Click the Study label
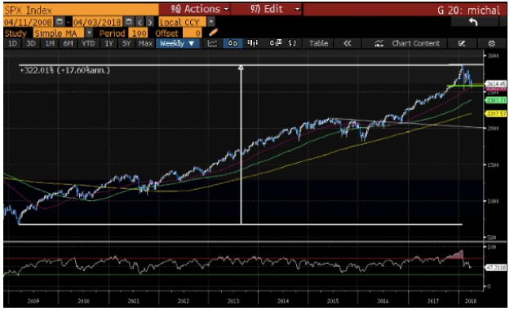The width and height of the screenshot is (514, 311). pyautogui.click(x=16, y=33)
